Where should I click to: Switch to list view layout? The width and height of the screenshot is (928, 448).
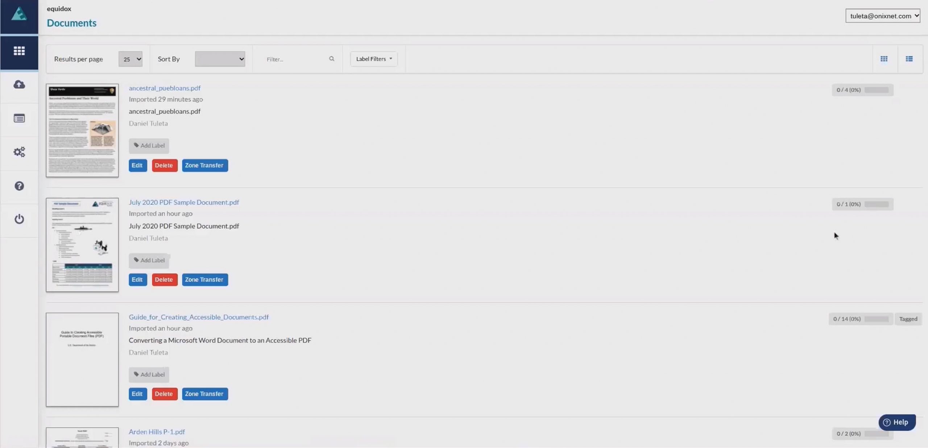(x=909, y=58)
